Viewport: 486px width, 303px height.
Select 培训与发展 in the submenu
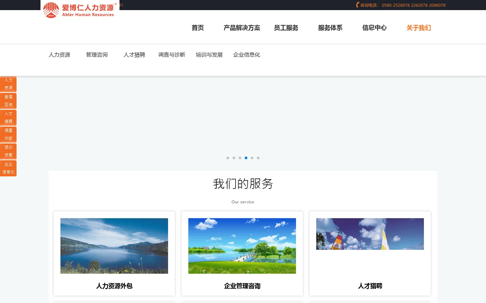pyautogui.click(x=209, y=55)
